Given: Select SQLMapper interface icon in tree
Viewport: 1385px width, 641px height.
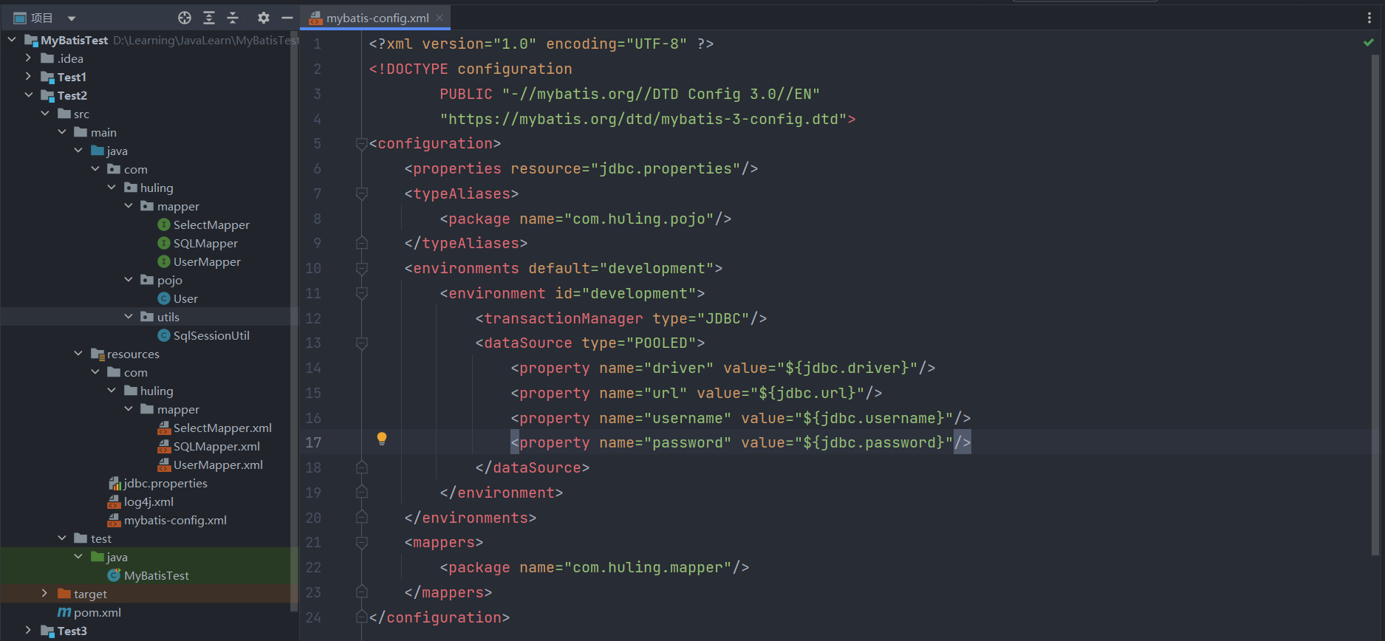Looking at the screenshot, I should pyautogui.click(x=164, y=243).
